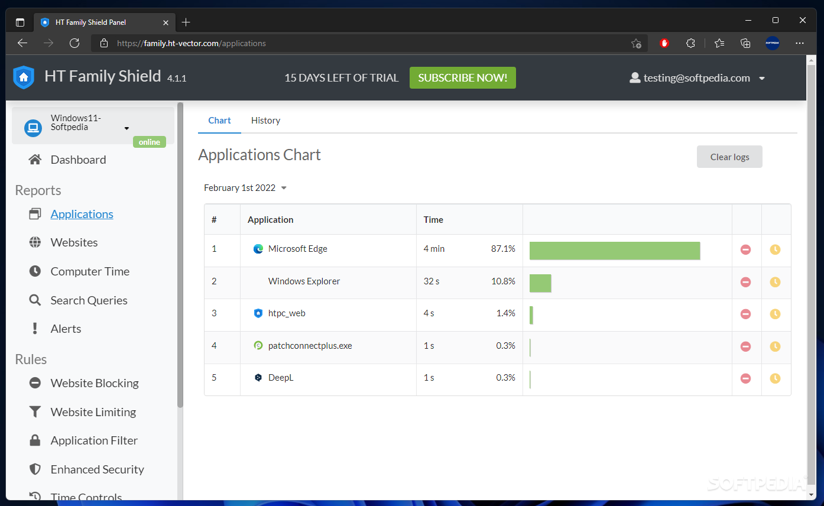This screenshot has width=824, height=506.
Task: Click the Microsoft Edge usage bar
Action: [615, 251]
